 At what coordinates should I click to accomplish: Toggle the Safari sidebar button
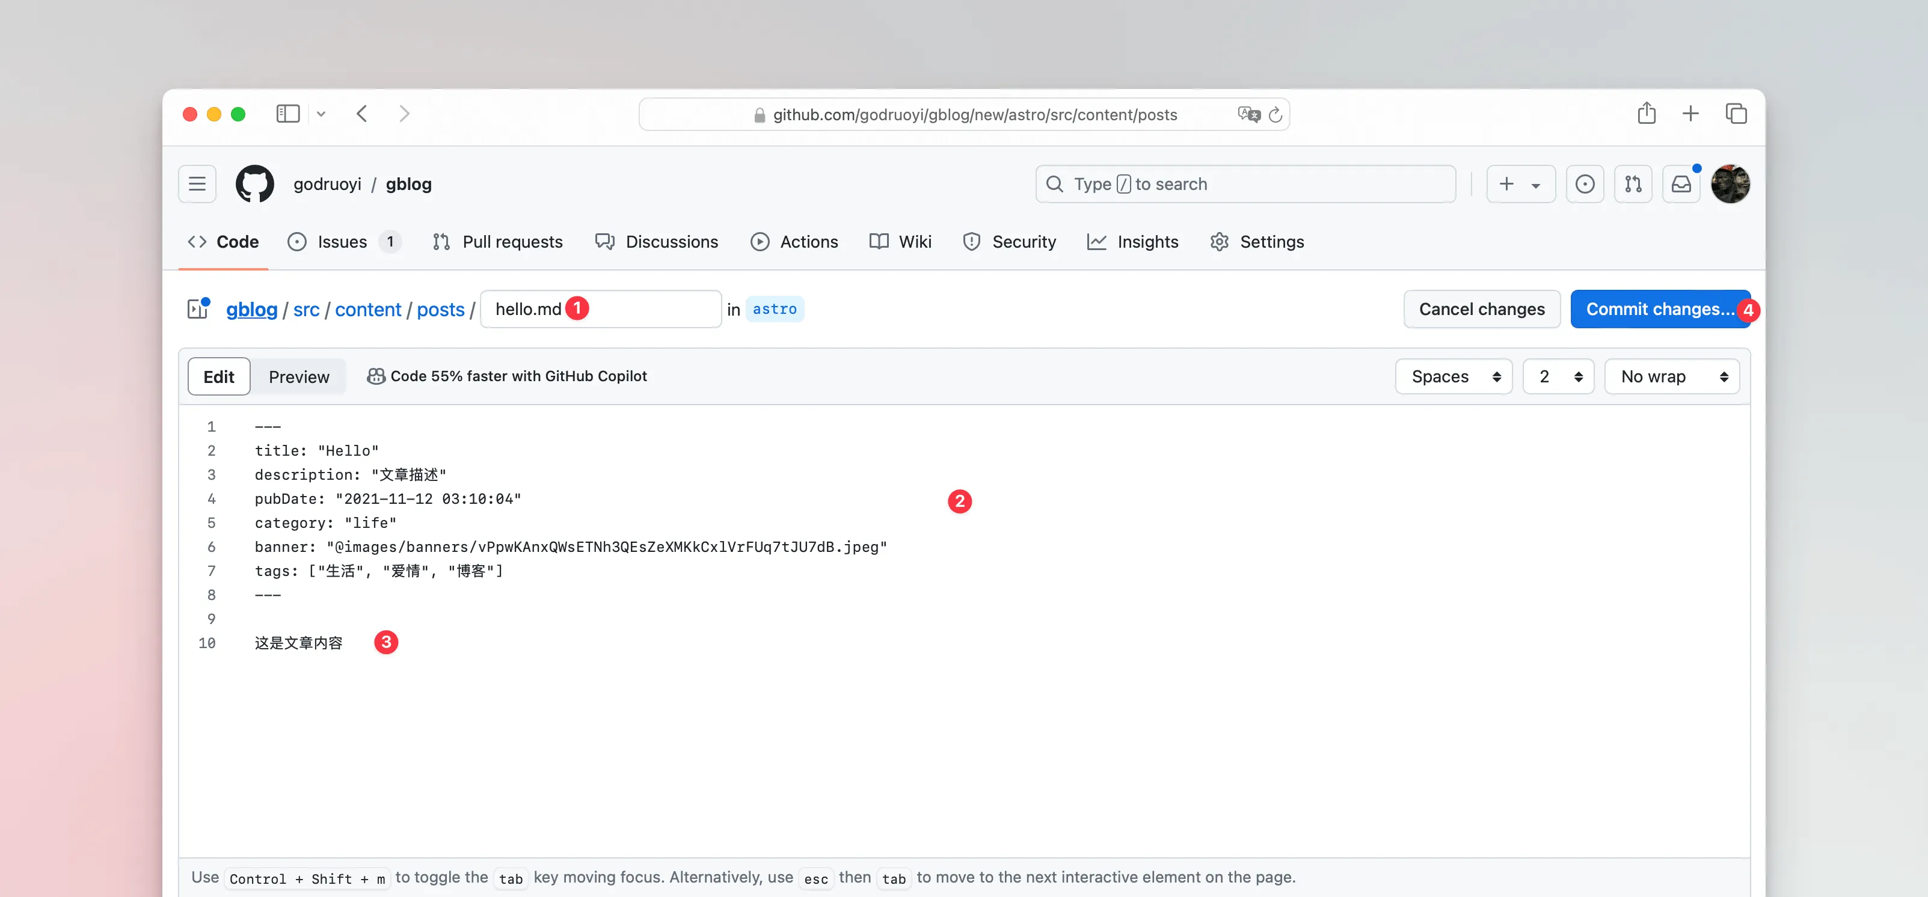pos(288,114)
